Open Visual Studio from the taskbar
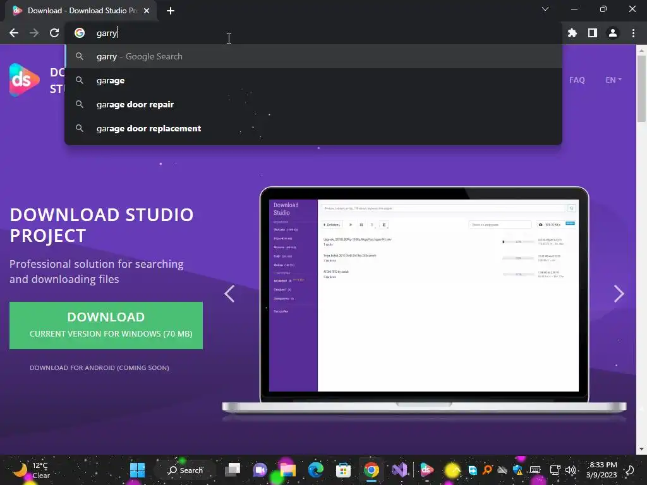Screen dimensions: 647x485 399,470
